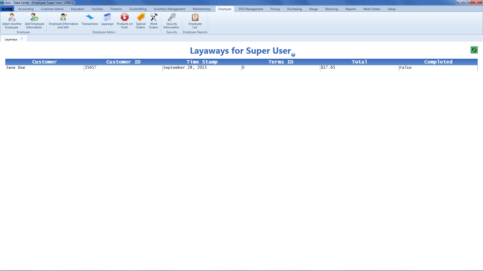Screen dimensions: 483x271
Task: Sort by Completed column header
Action: click(438, 62)
